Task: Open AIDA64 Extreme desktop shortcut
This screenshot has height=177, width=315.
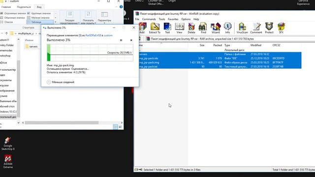Action: pyautogui.click(x=8, y=162)
